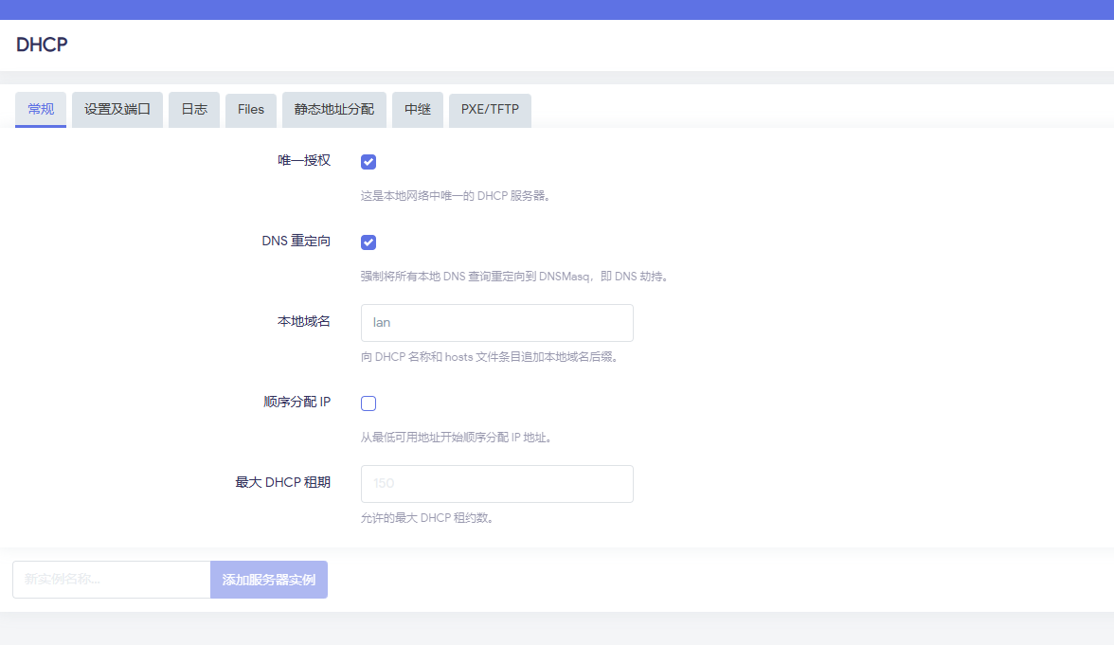This screenshot has width=1114, height=645.
Task: Click the 唯一授权 field label text
Action: (303, 161)
